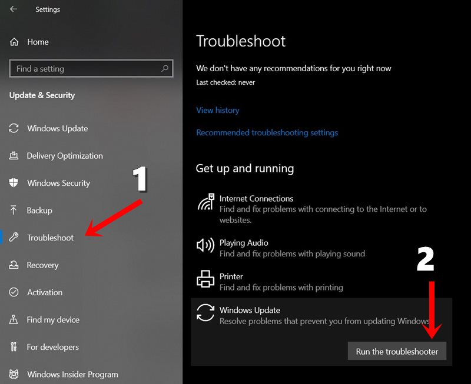Screen dimensions: 471x384
Task: Click the Troubleshoot wrench icon
Action: click(14, 238)
